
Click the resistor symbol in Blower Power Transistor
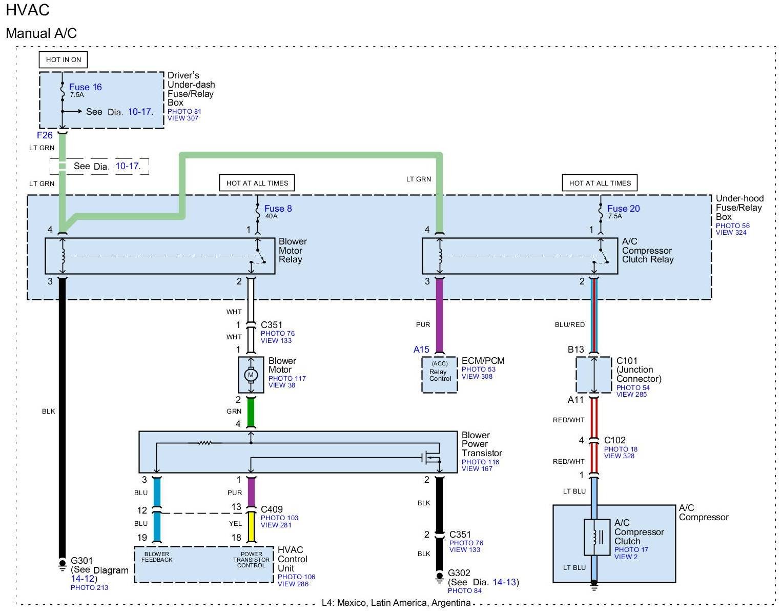pos(205,442)
